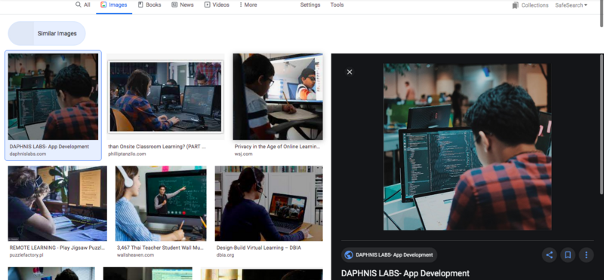Switch to the All search tab
Screen dimensions: 604x280
click(83, 5)
